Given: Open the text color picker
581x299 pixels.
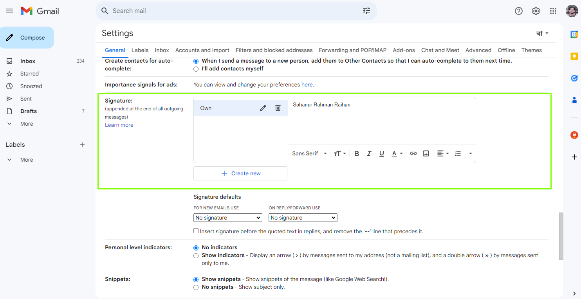Looking at the screenshot, I should [397, 153].
